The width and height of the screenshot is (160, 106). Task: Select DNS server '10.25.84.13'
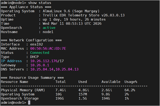point(67,69)
